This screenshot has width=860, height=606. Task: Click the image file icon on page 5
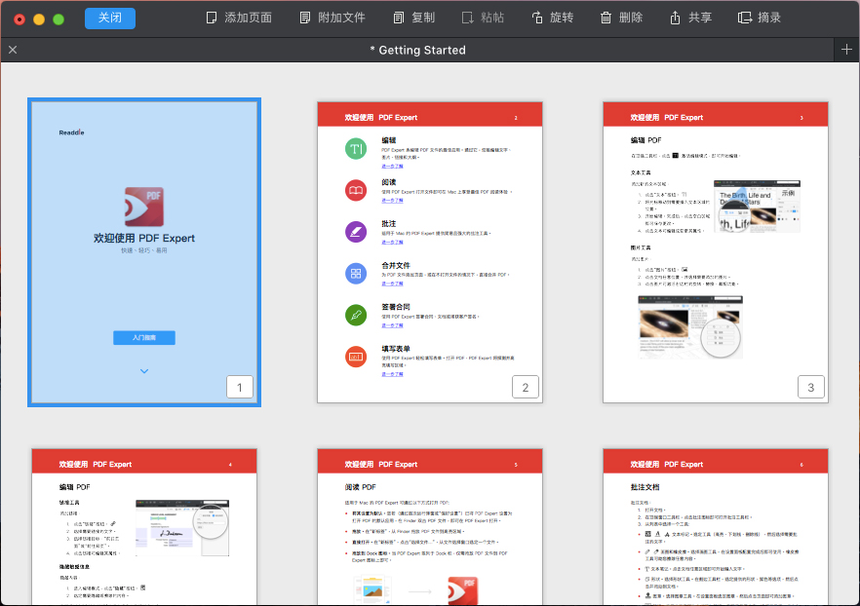[x=372, y=590]
